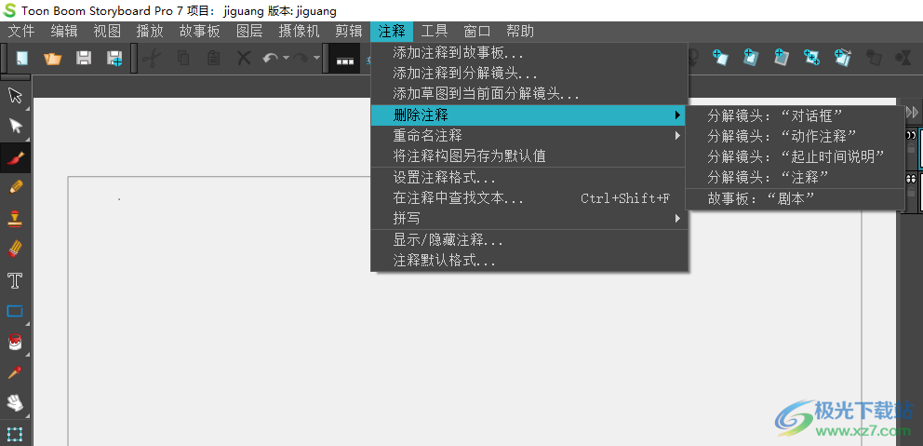Select the Text tool

[15, 280]
